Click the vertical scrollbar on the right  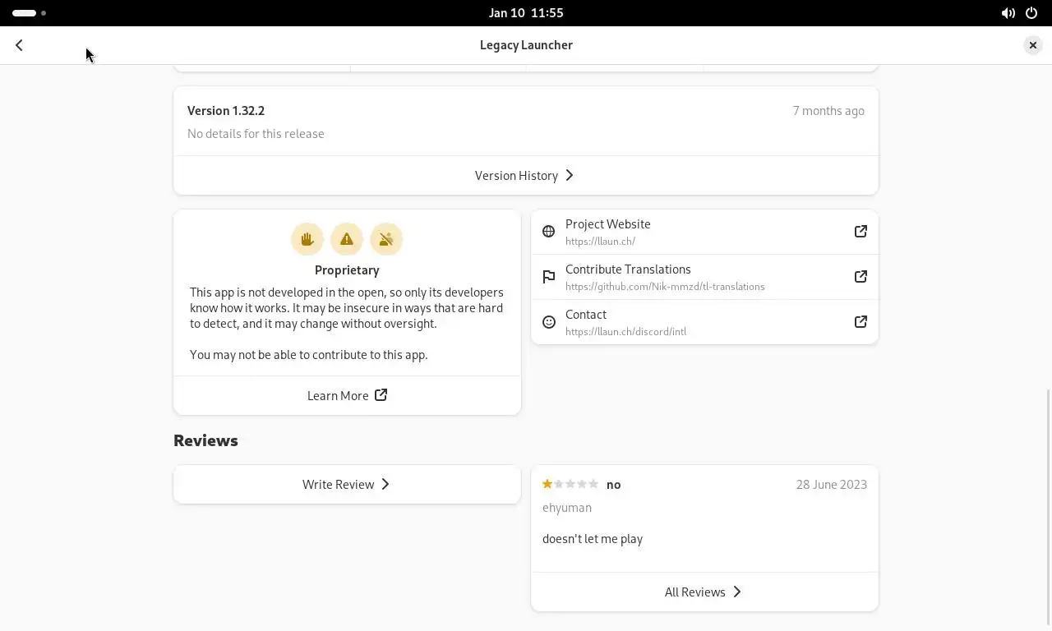(1048, 505)
